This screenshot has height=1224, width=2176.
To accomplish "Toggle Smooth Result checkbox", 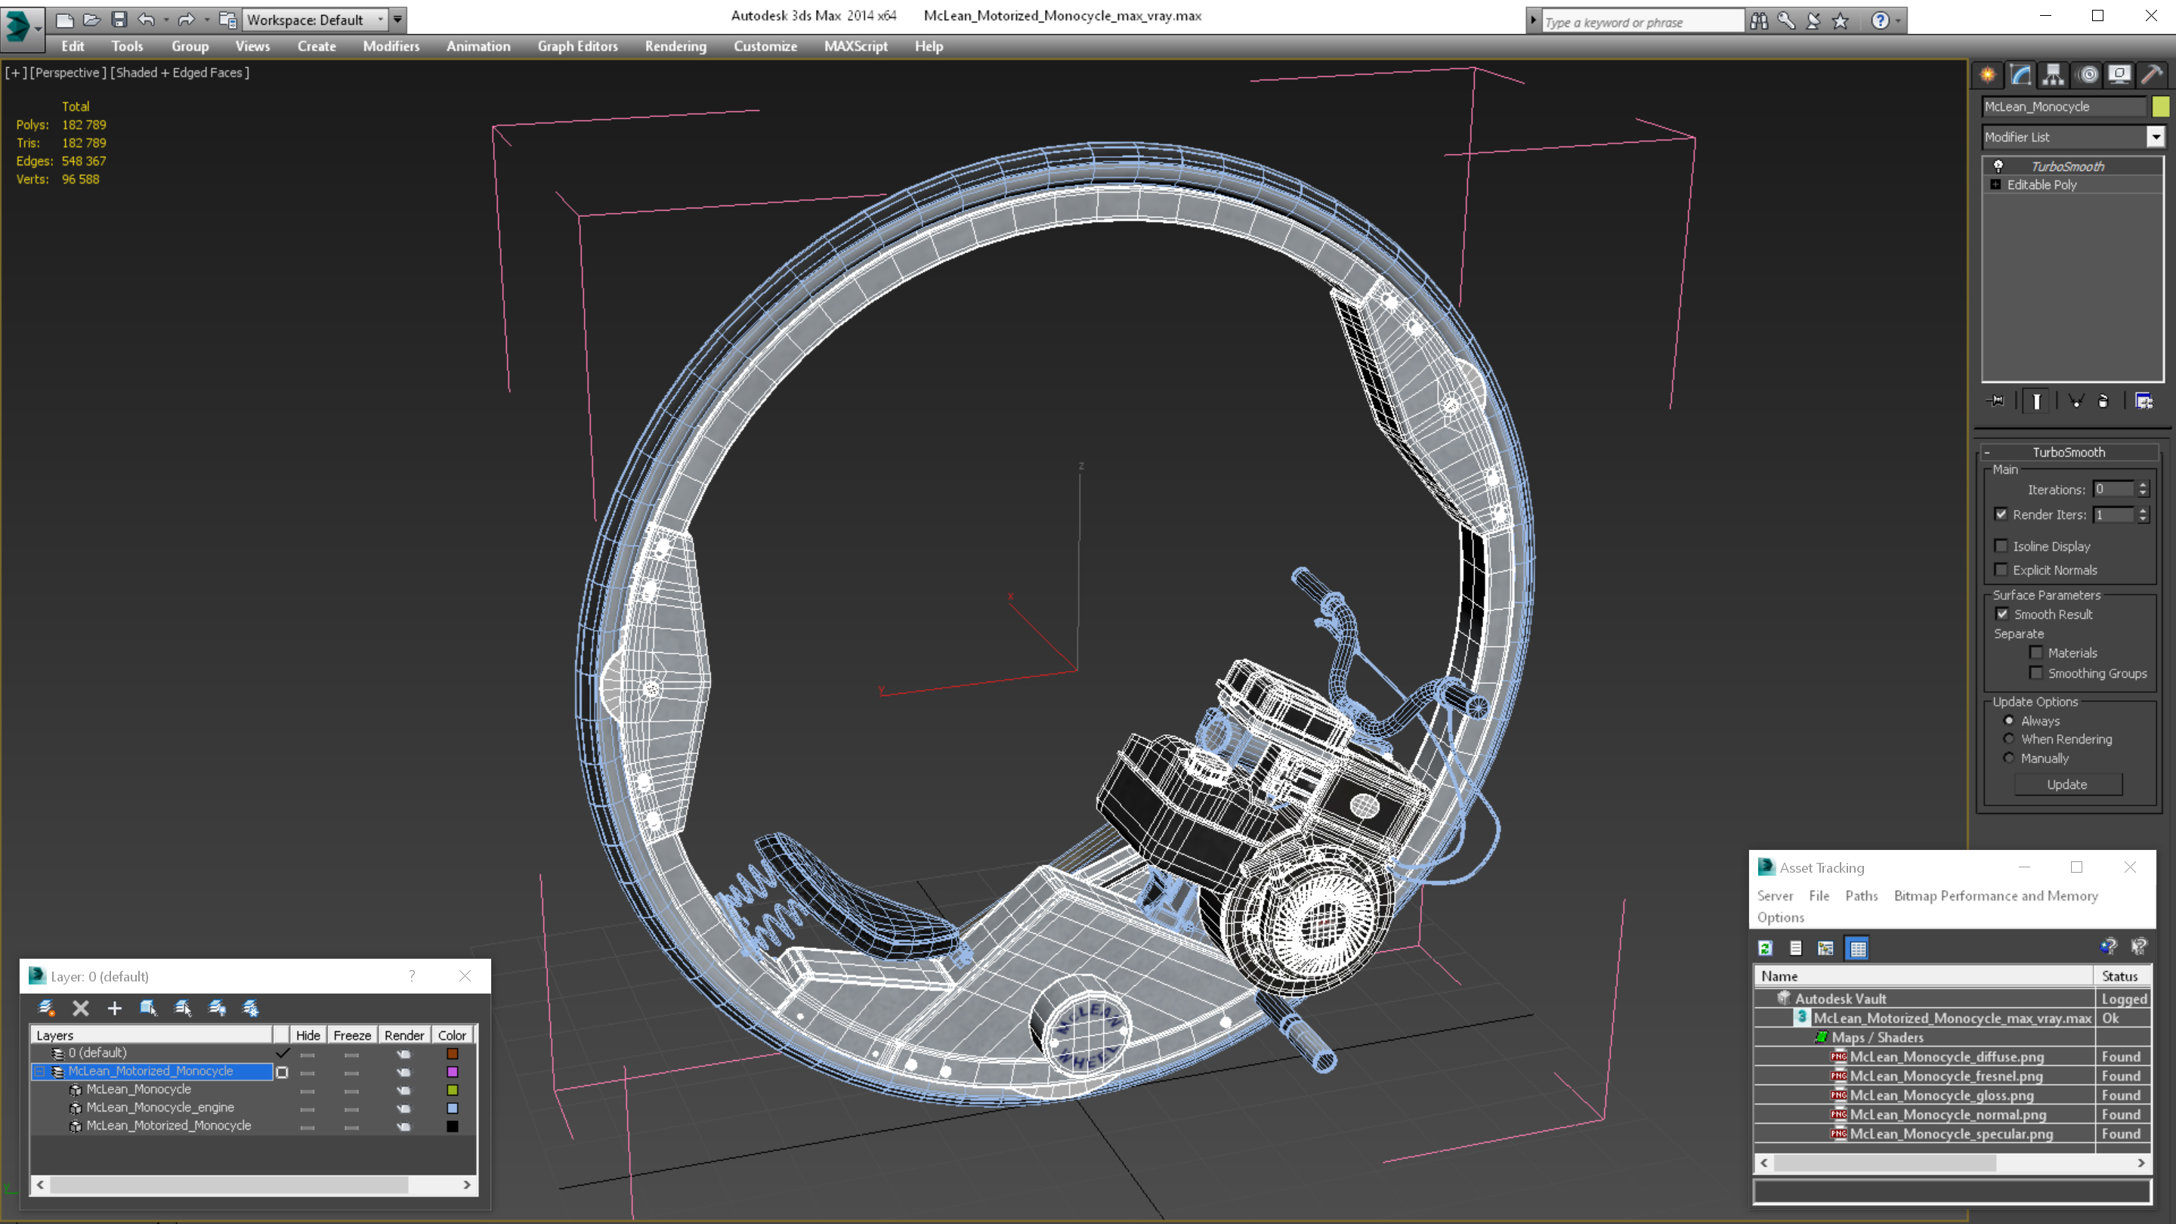I will point(2002,614).
